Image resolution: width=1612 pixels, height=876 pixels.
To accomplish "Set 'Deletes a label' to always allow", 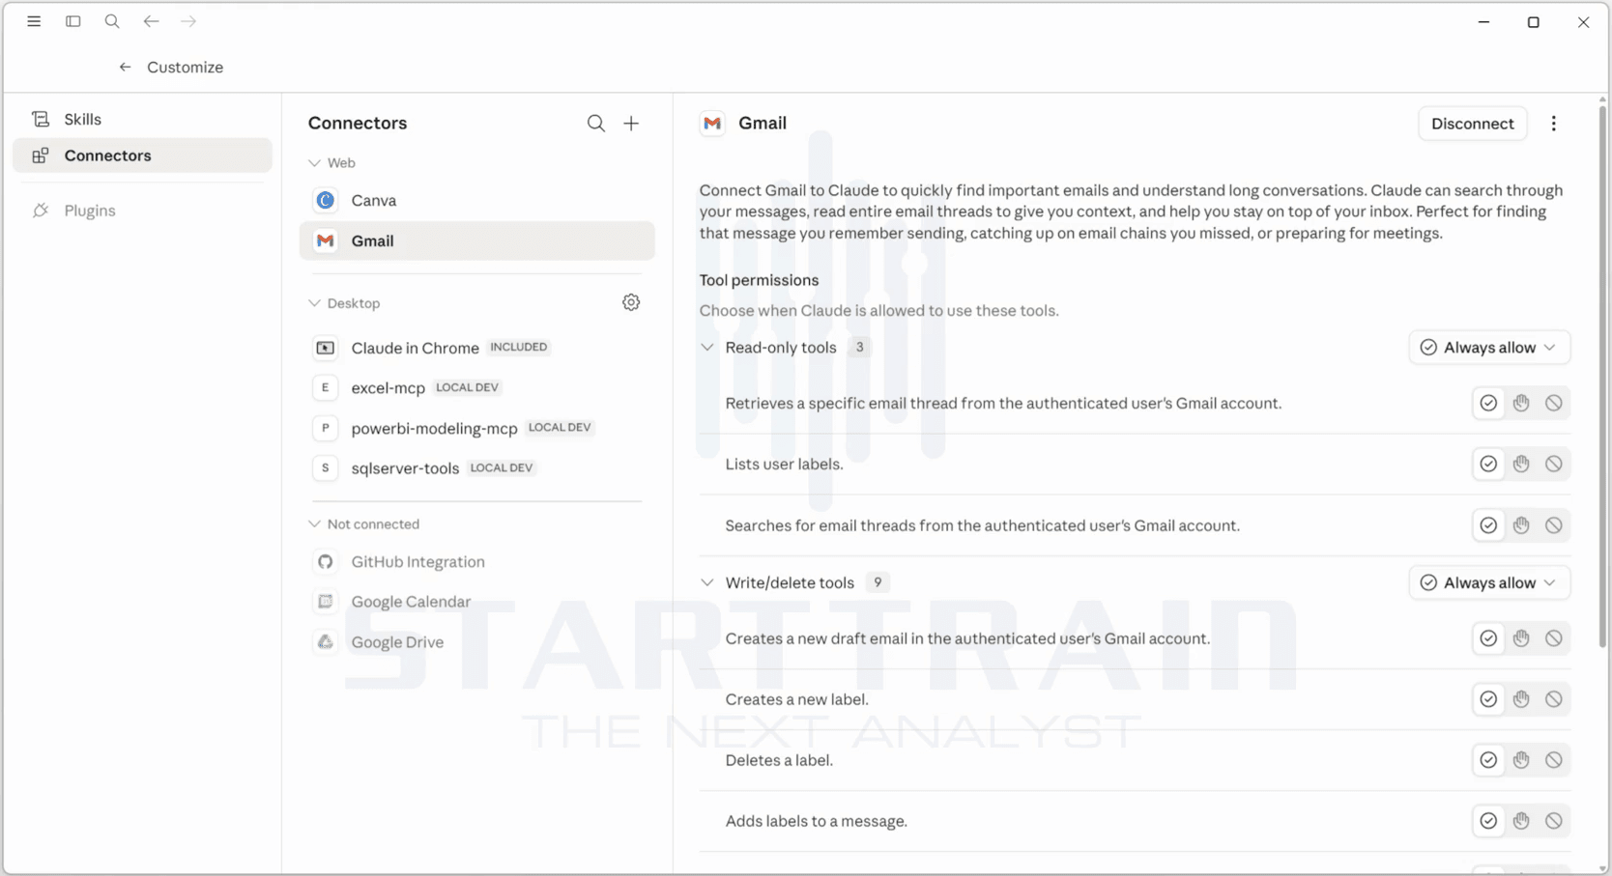I will pyautogui.click(x=1489, y=760).
